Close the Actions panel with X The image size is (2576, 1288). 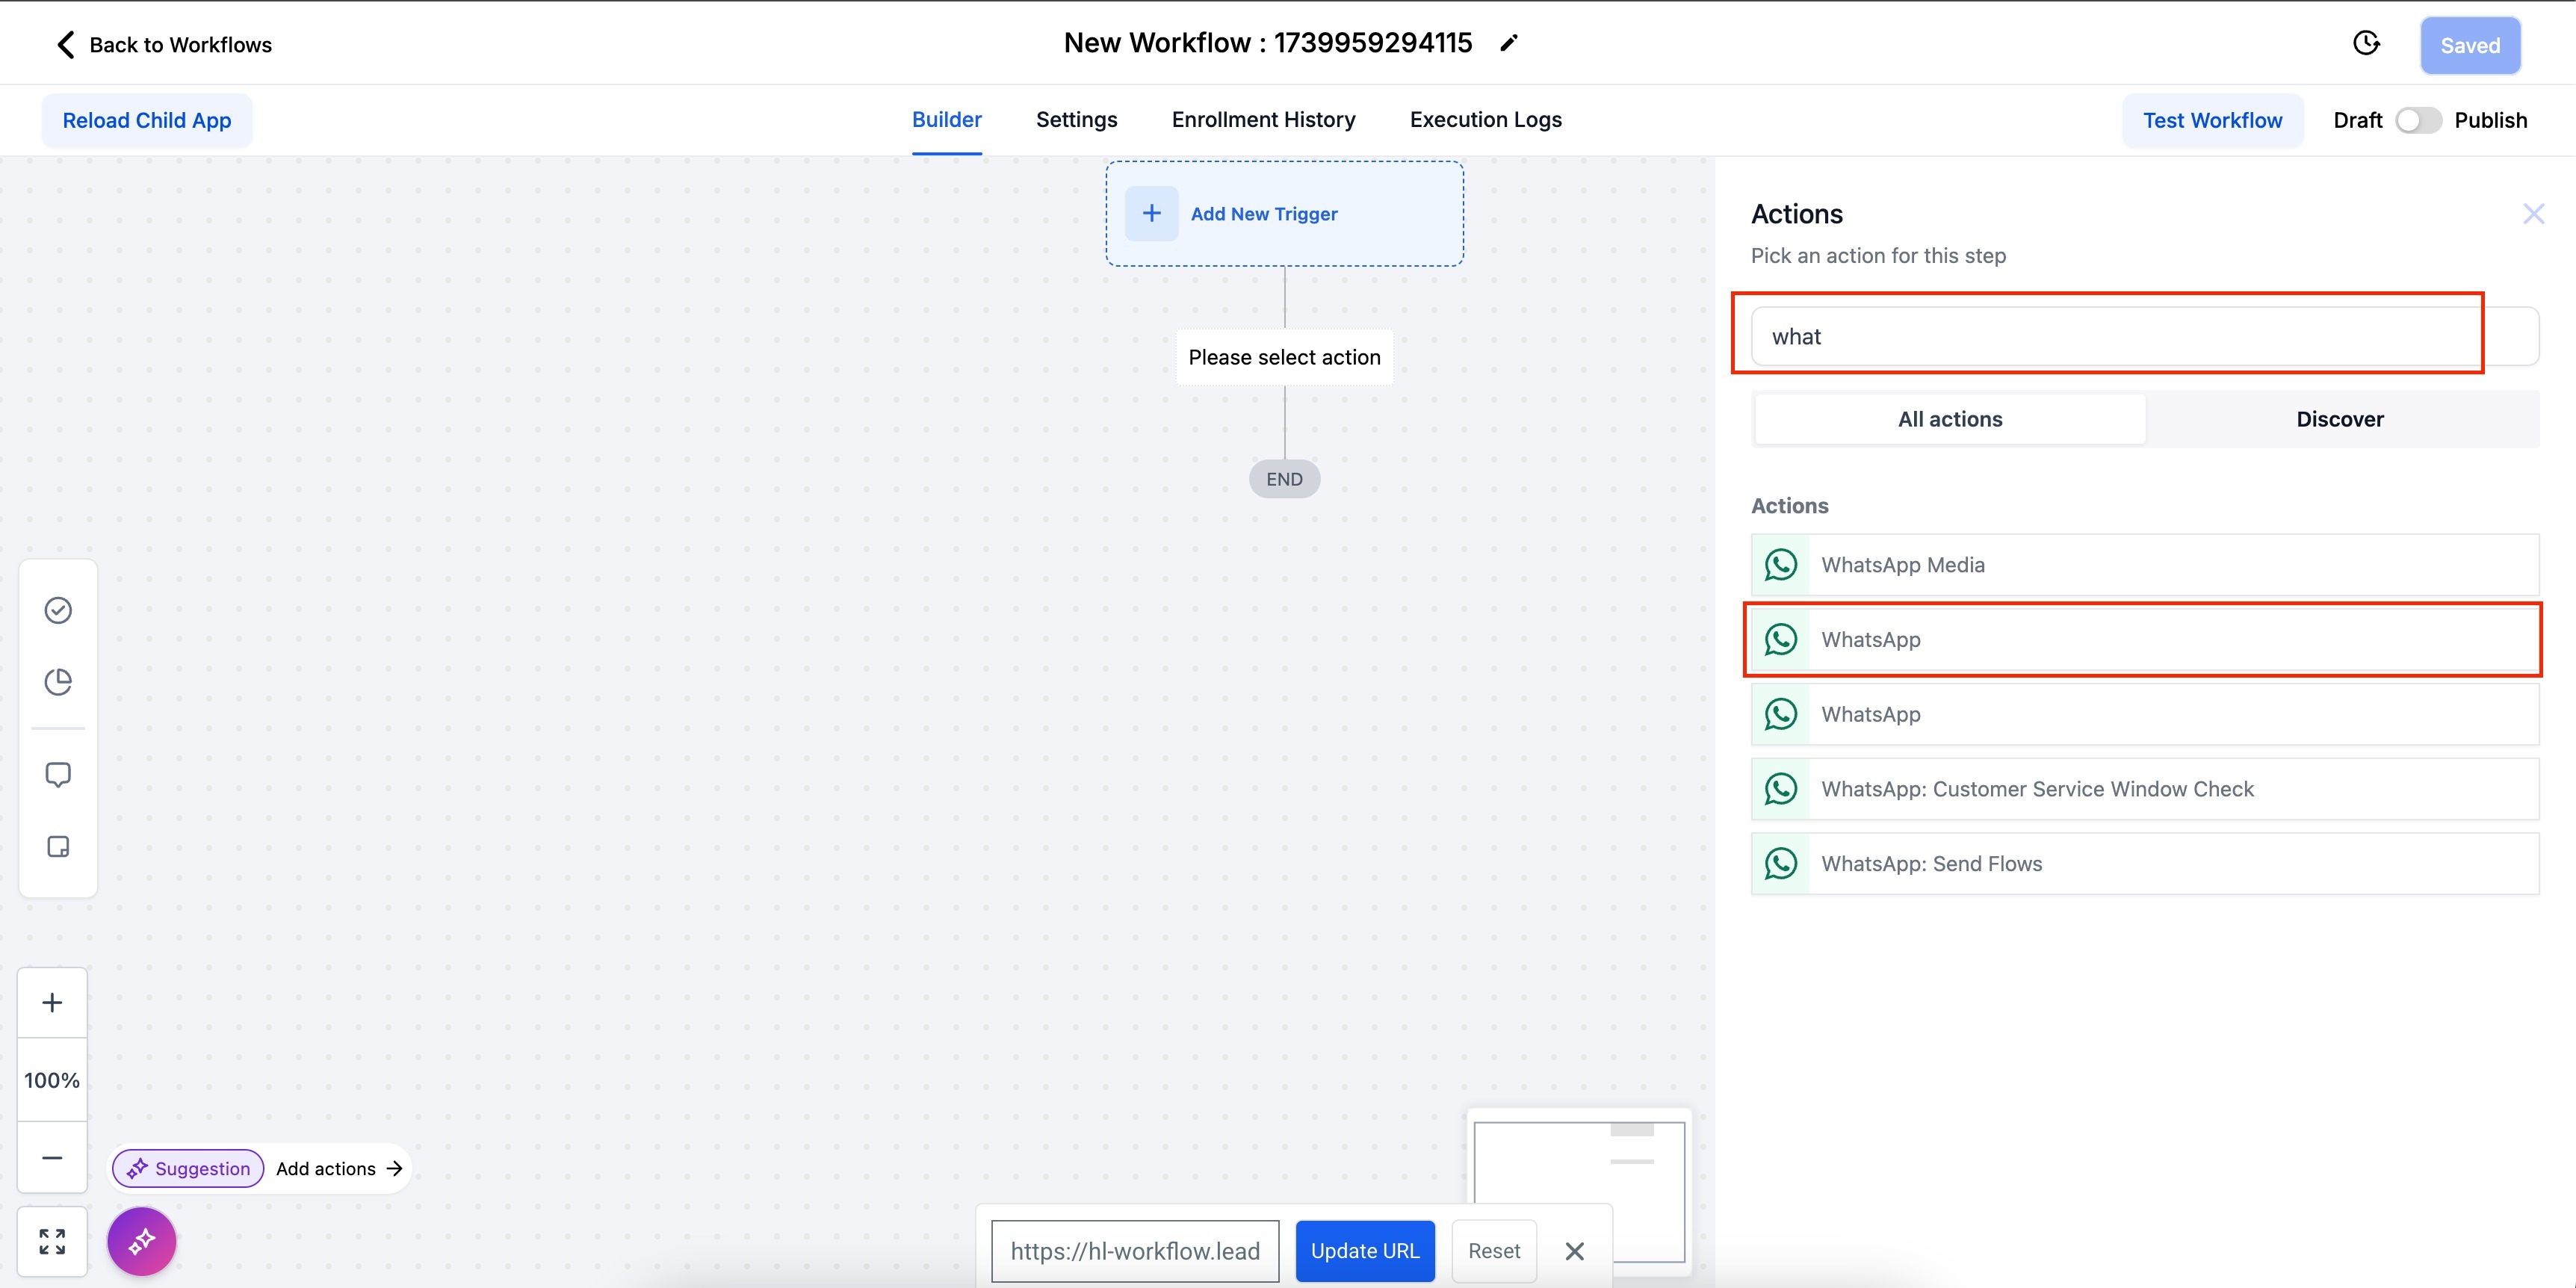click(x=2533, y=214)
